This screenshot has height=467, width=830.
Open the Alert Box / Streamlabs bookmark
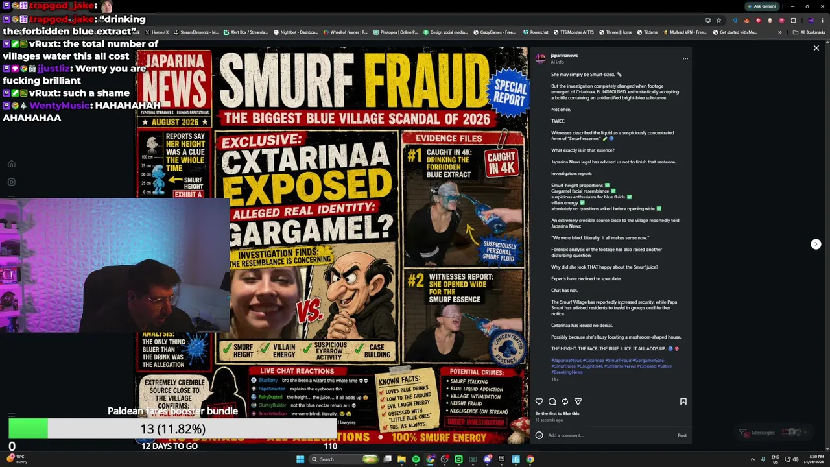pos(244,32)
